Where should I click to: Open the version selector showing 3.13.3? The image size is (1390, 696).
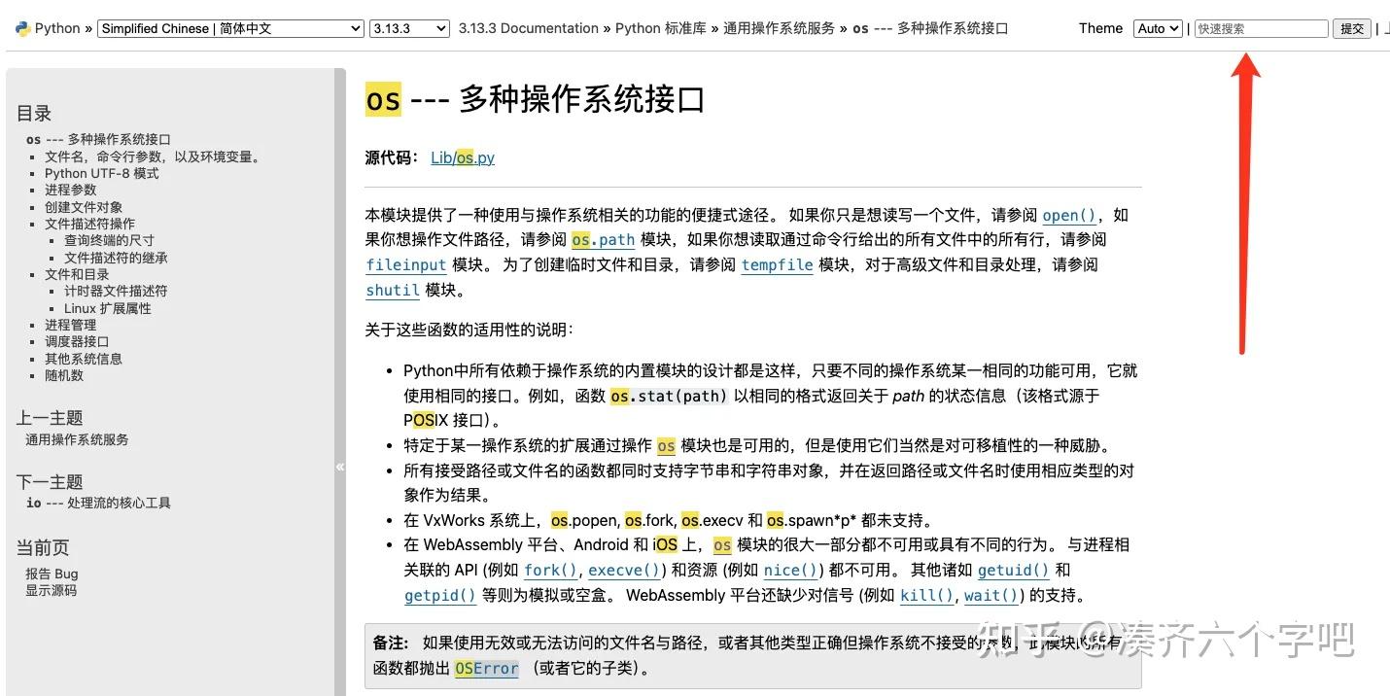click(x=408, y=28)
